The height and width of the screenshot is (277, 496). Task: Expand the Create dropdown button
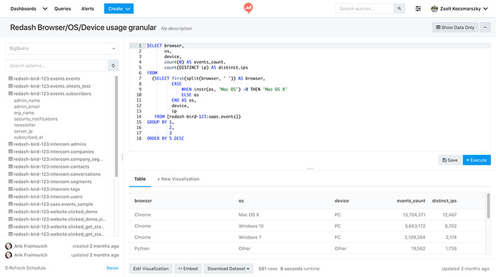click(118, 9)
